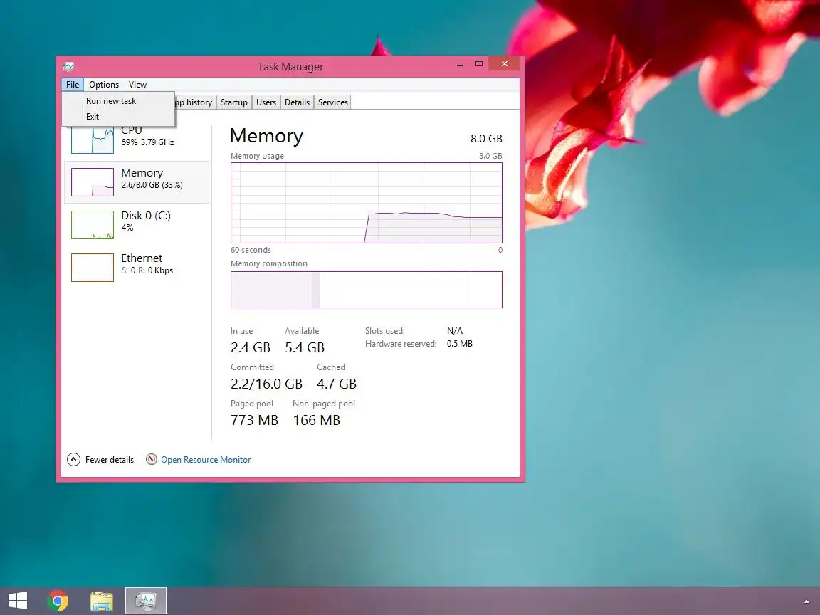Launch Google Chrome from the taskbar
The width and height of the screenshot is (820, 615).
tap(58, 601)
